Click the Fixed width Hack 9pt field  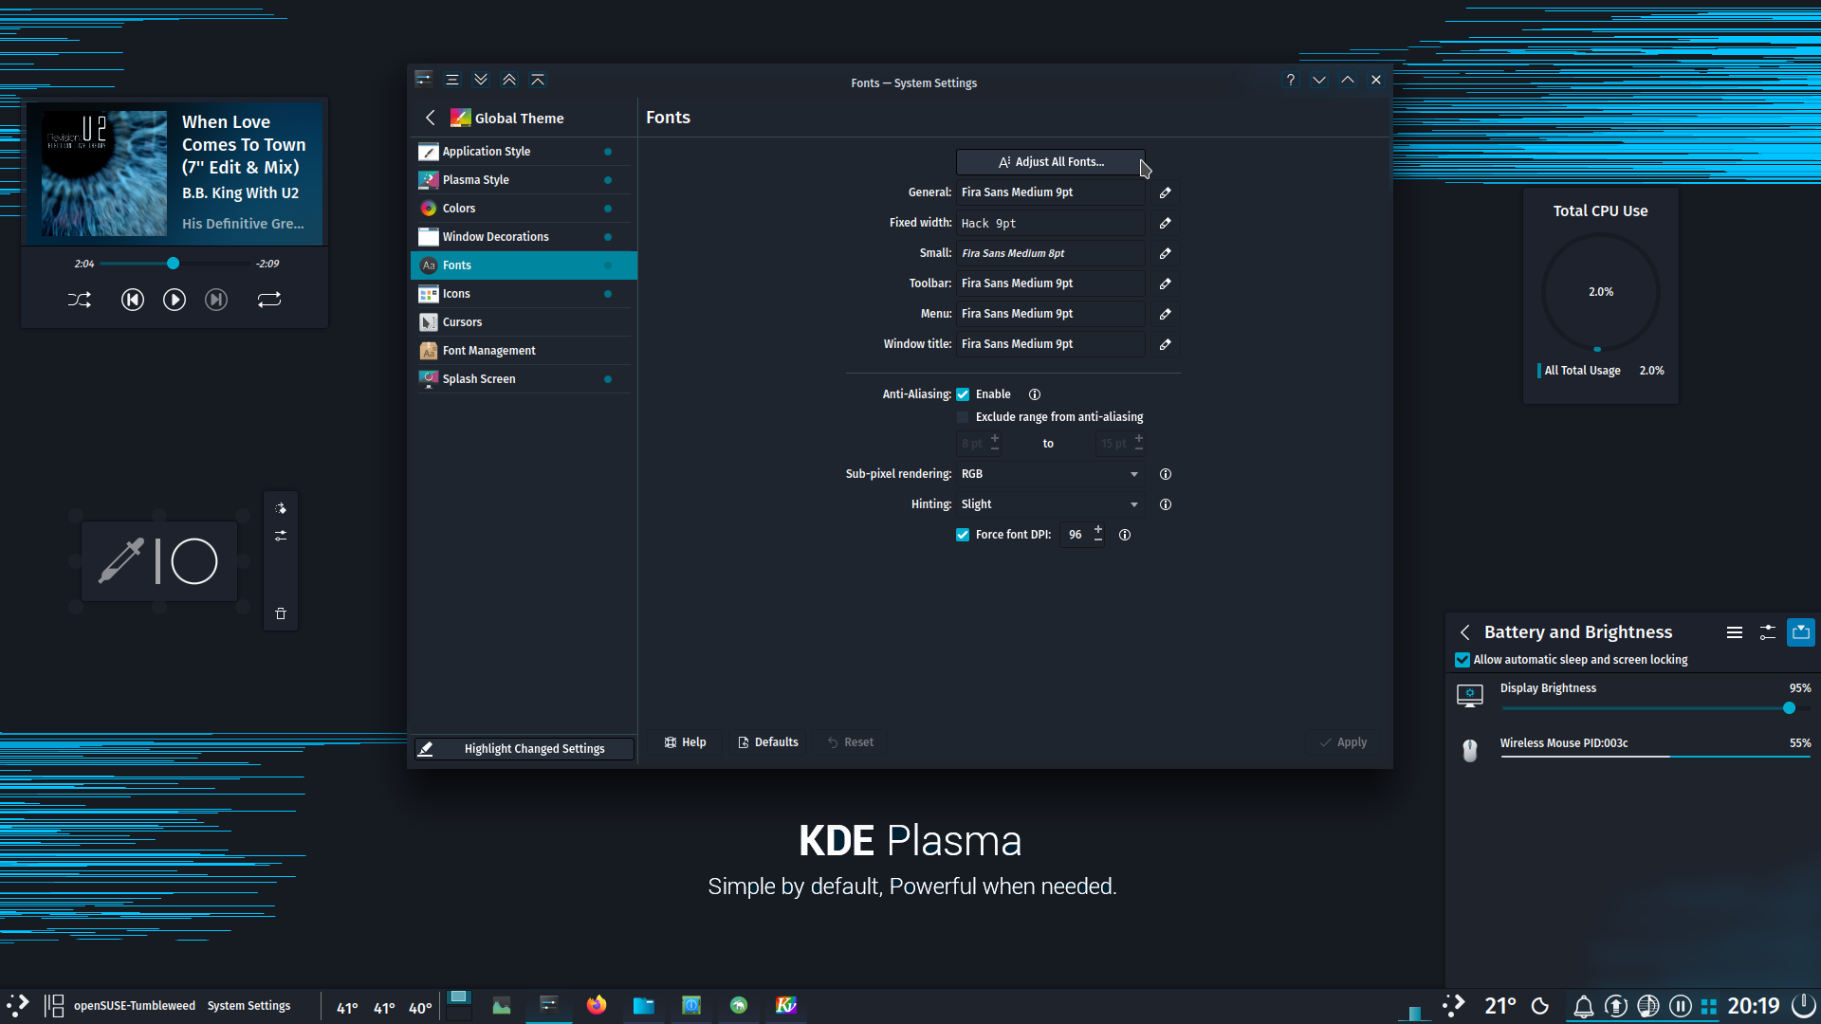click(x=1050, y=223)
